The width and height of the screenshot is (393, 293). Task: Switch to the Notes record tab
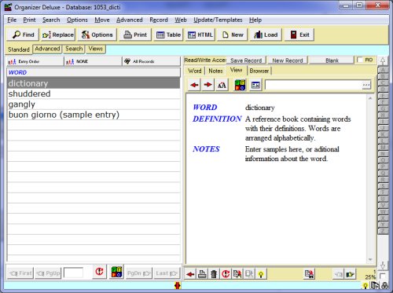[x=215, y=71]
